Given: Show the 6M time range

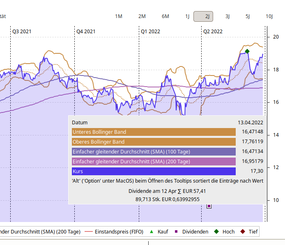Looking at the screenshot, I should coord(165,16).
